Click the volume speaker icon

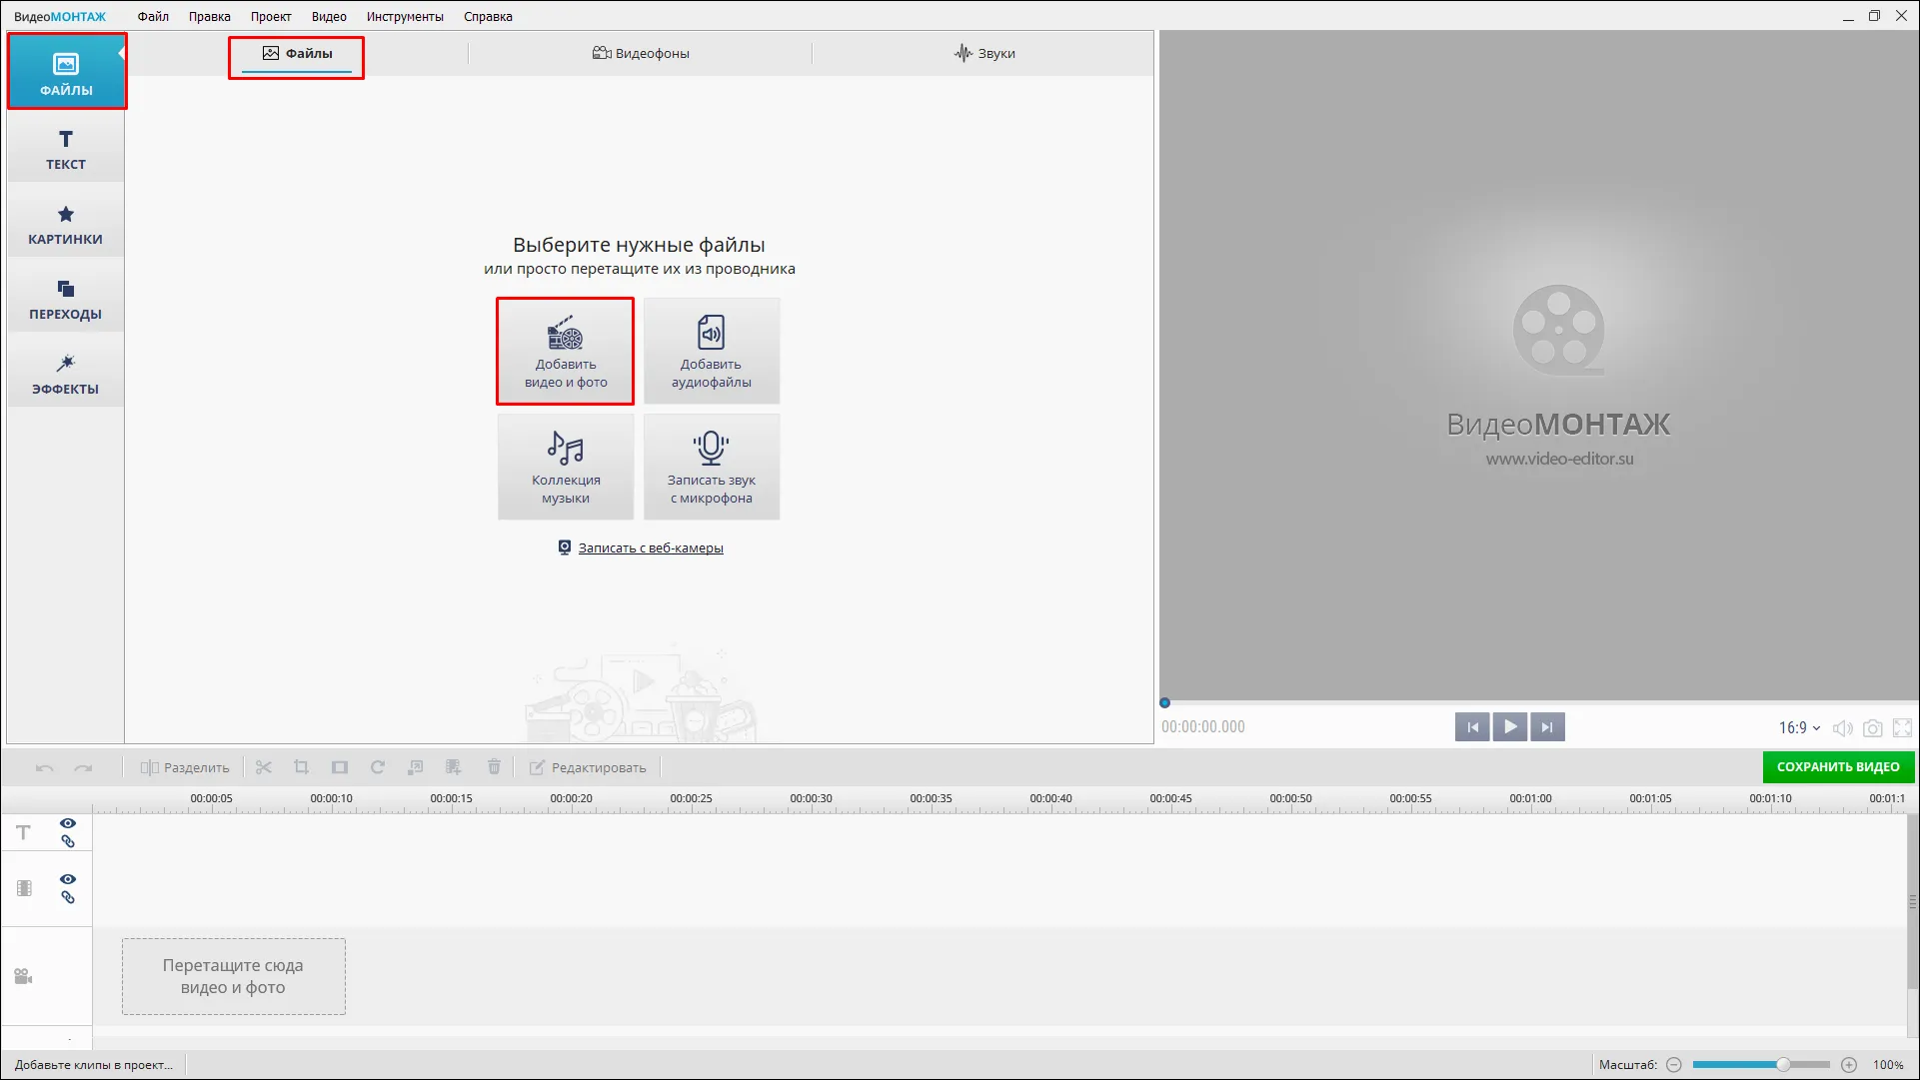1843,728
